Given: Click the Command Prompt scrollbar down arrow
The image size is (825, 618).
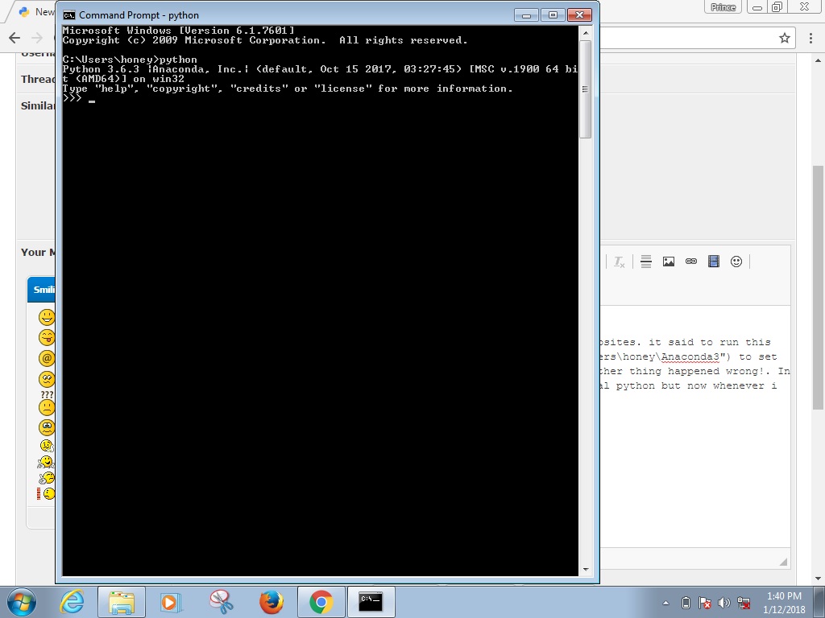Looking at the screenshot, I should click(585, 570).
